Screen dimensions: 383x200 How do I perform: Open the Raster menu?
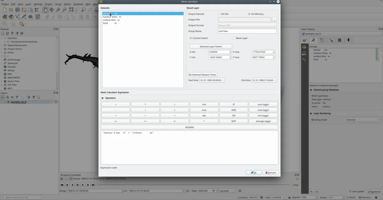coord(67,4)
